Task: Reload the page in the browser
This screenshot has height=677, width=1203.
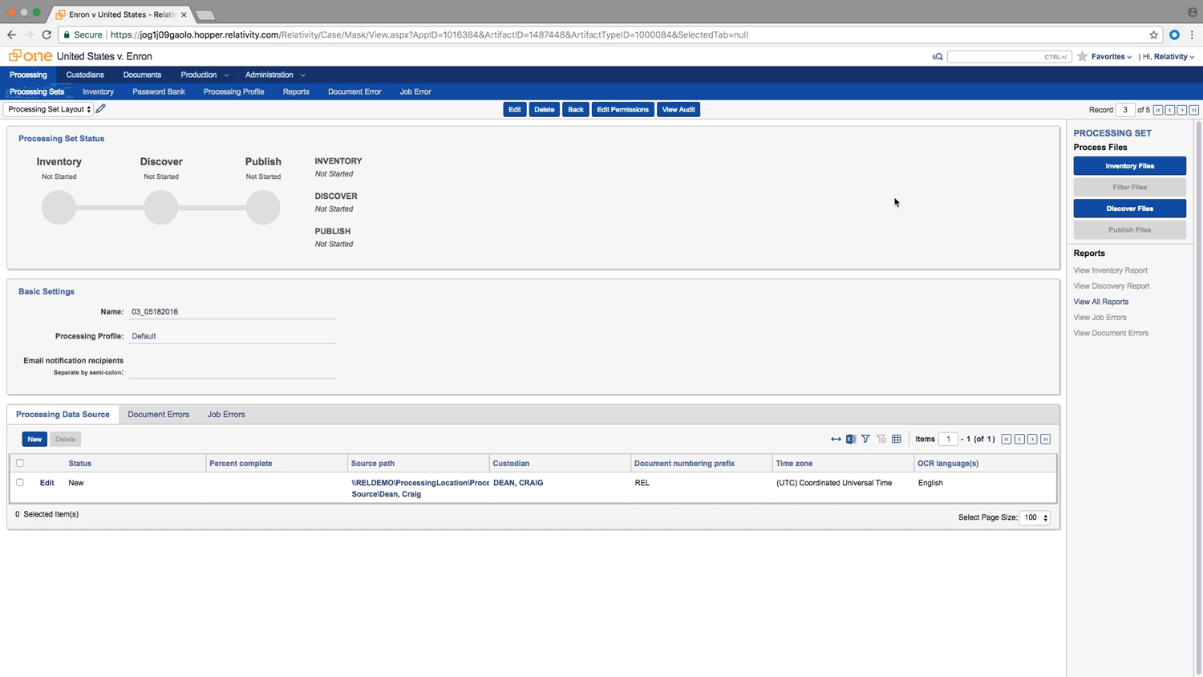Action: pyautogui.click(x=47, y=34)
